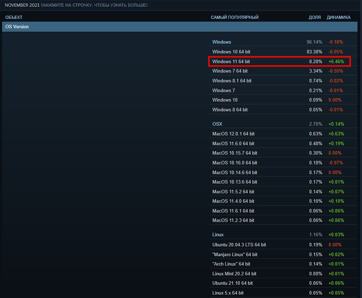Select MacOS 10.16.0 64 bit row
Image resolution: width=362 pixels, height=298 pixels.
pyautogui.click(x=235, y=163)
